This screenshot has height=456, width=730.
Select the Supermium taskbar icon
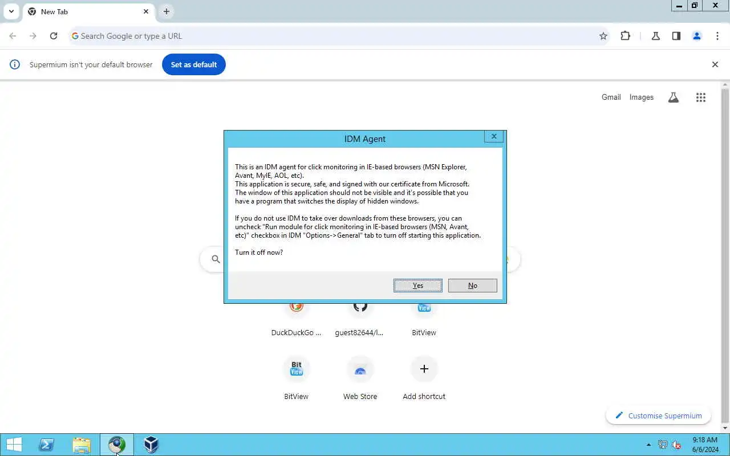click(117, 445)
